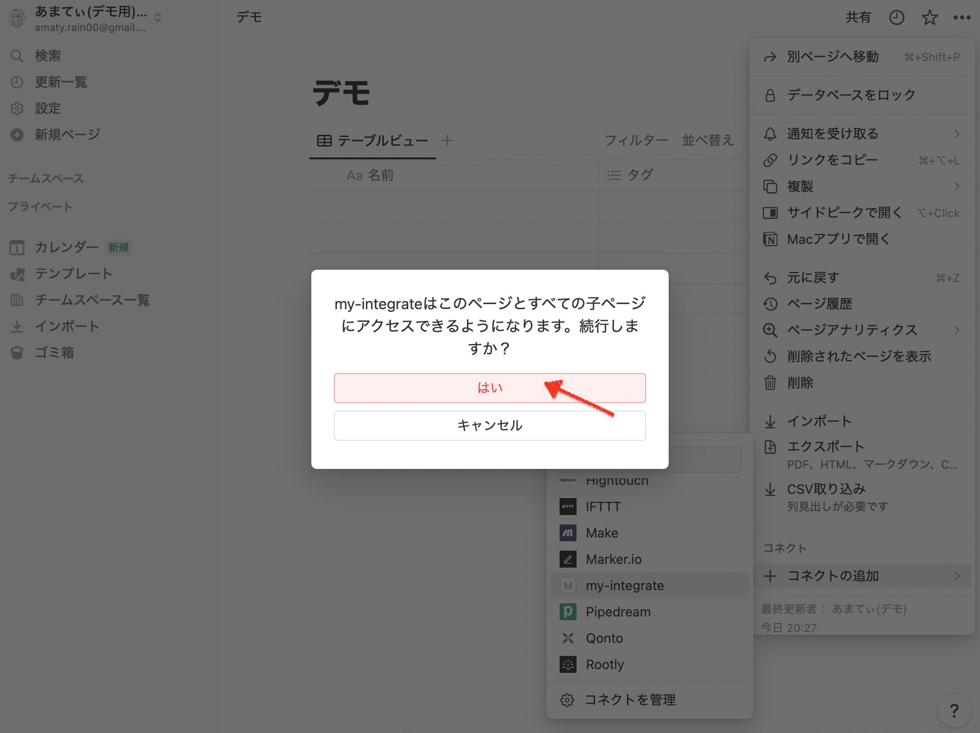Image resolution: width=980 pixels, height=733 pixels.
Task: Expand the workspace switcher chevron
Action: pos(158,17)
